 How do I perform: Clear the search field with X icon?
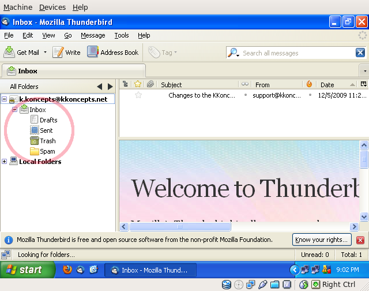pos(360,53)
